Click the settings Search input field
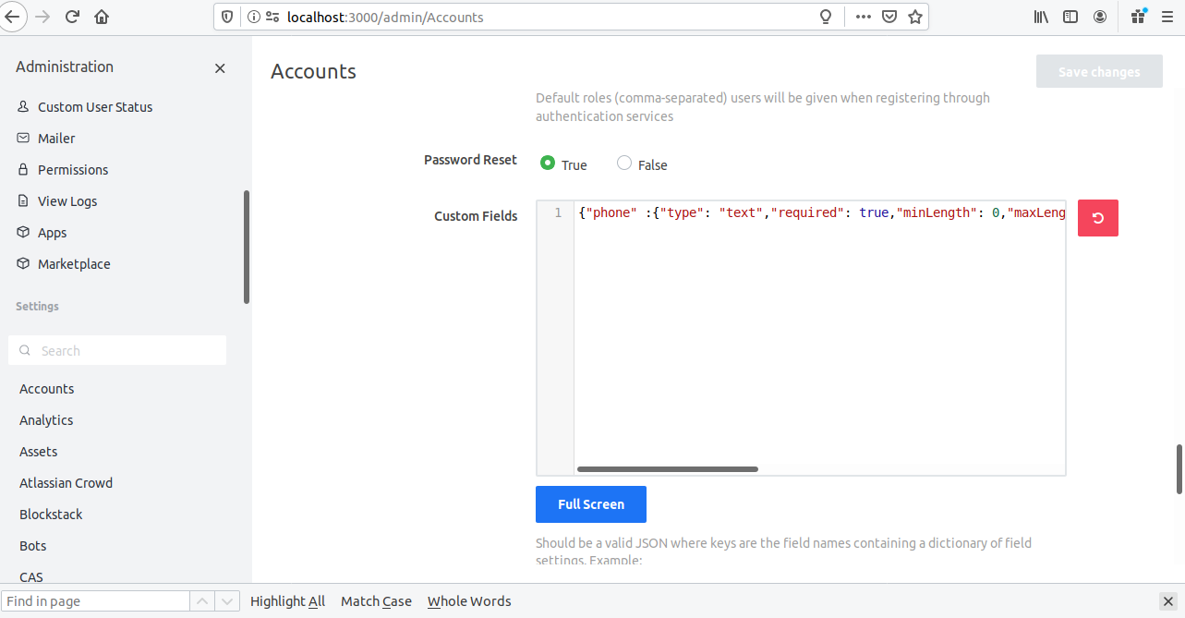 (117, 351)
